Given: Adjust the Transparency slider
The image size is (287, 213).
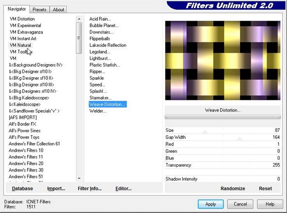Looking at the screenshot, I should (223, 165).
